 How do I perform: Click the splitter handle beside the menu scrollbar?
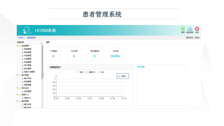(44, 74)
